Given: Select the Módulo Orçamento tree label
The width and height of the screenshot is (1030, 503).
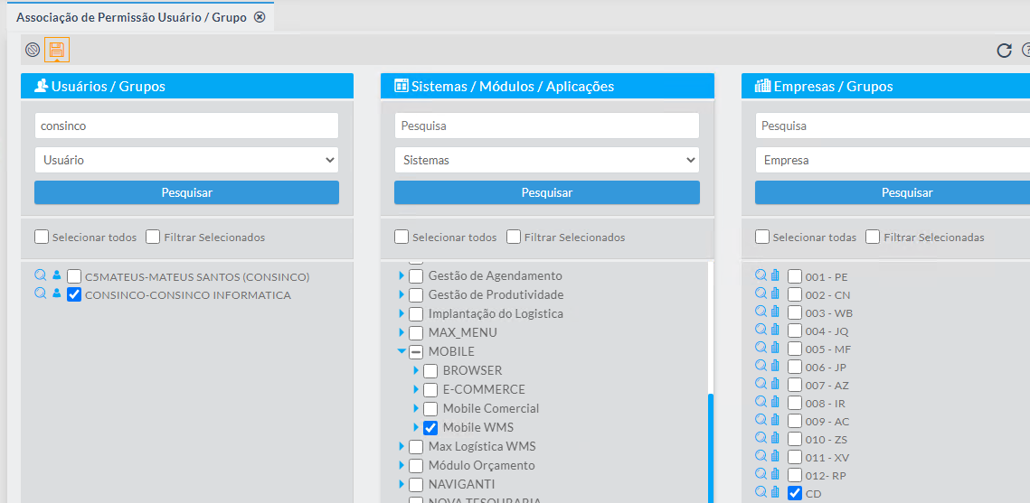Looking at the screenshot, I should [481, 466].
